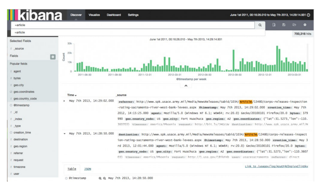Click the date range in header

tap(267, 15)
